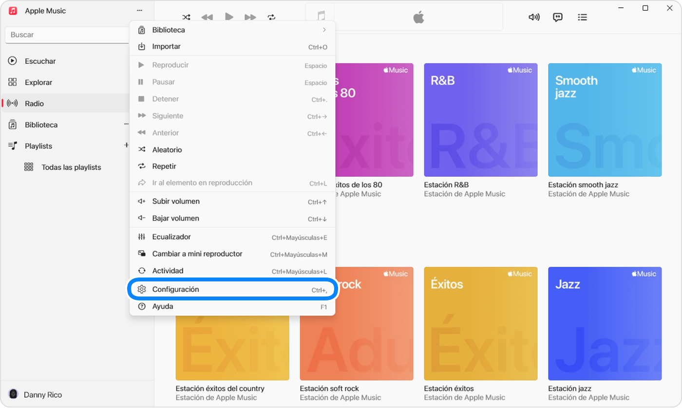
Task: Skip forward with the toolbar fast-forward button
Action: pos(250,17)
